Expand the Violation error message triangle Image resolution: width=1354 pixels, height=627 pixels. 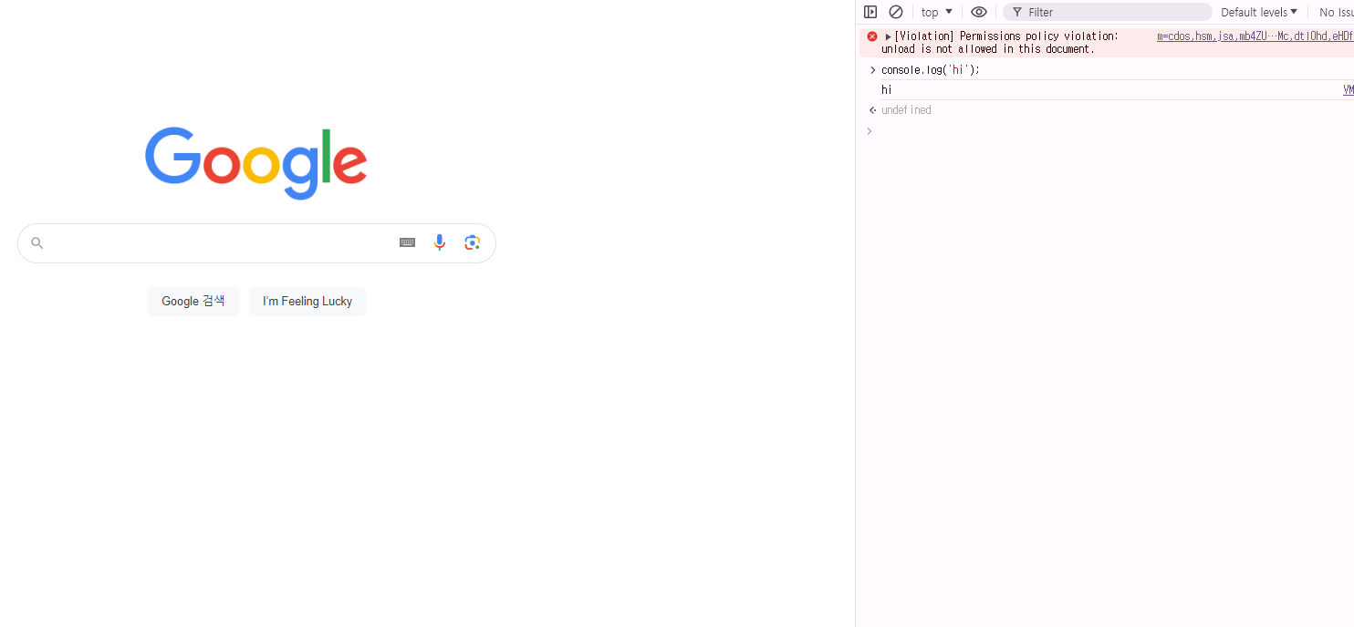(x=888, y=36)
